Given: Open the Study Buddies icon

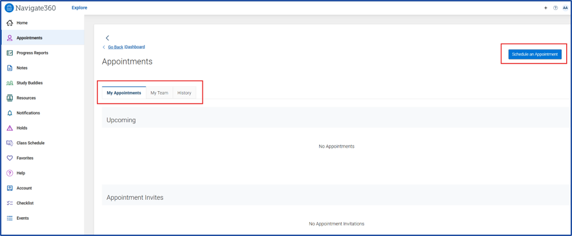Looking at the screenshot, I should [10, 83].
